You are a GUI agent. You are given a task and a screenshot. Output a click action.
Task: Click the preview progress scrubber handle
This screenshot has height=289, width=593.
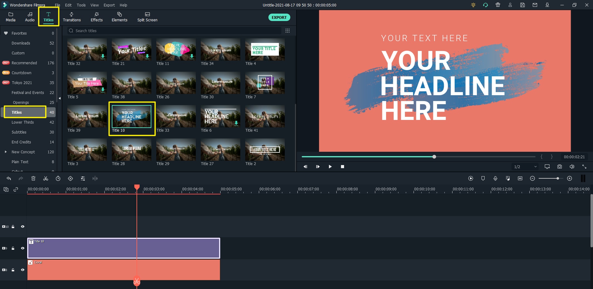coord(434,157)
